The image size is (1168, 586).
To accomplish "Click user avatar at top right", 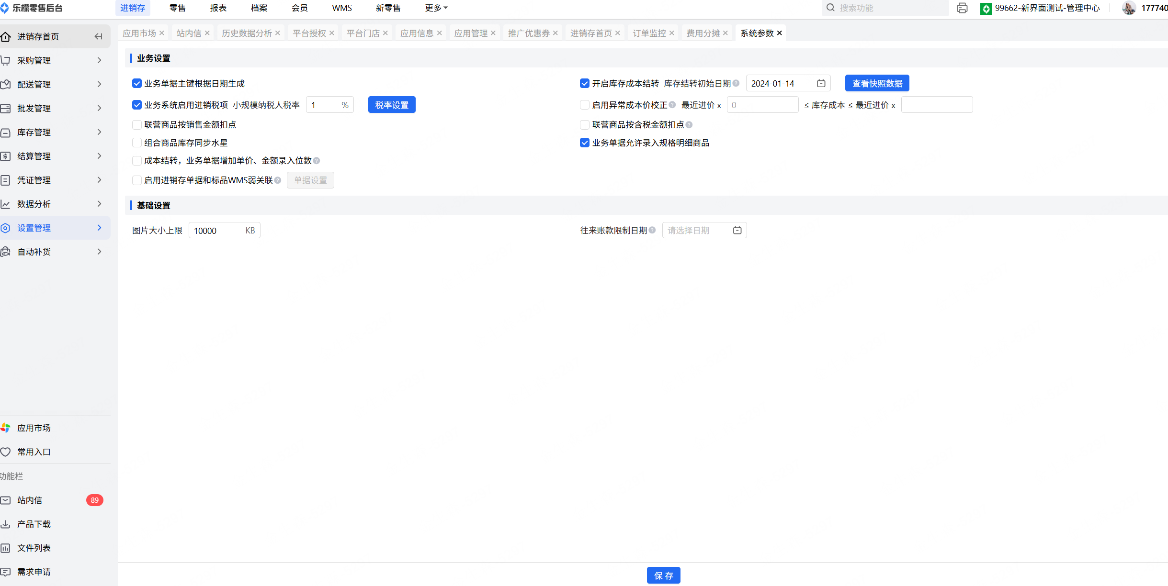I will coord(1129,8).
